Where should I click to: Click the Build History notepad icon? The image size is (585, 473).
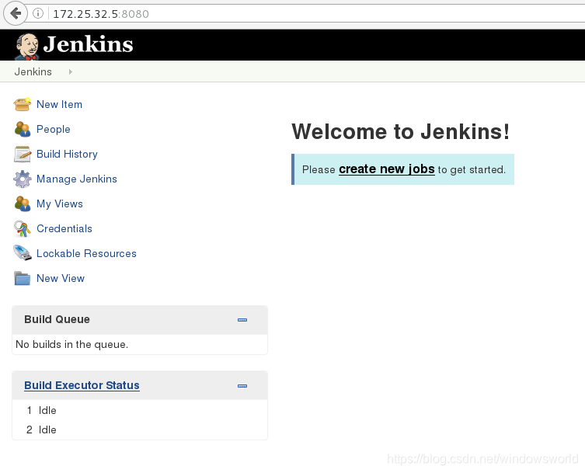tap(22, 154)
